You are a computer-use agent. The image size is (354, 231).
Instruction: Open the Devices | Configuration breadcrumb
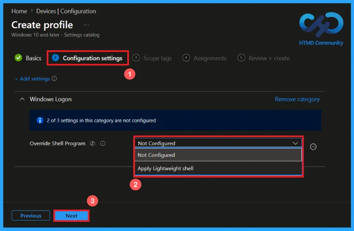(66, 11)
